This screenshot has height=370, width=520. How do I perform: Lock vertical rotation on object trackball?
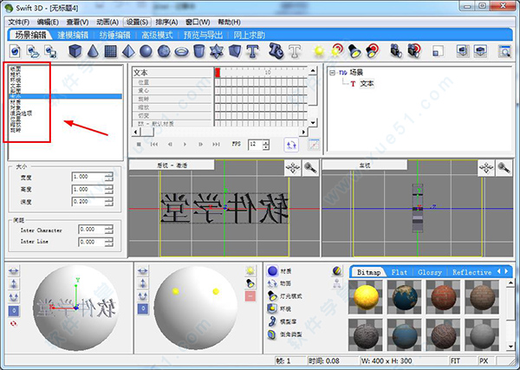(x=14, y=284)
